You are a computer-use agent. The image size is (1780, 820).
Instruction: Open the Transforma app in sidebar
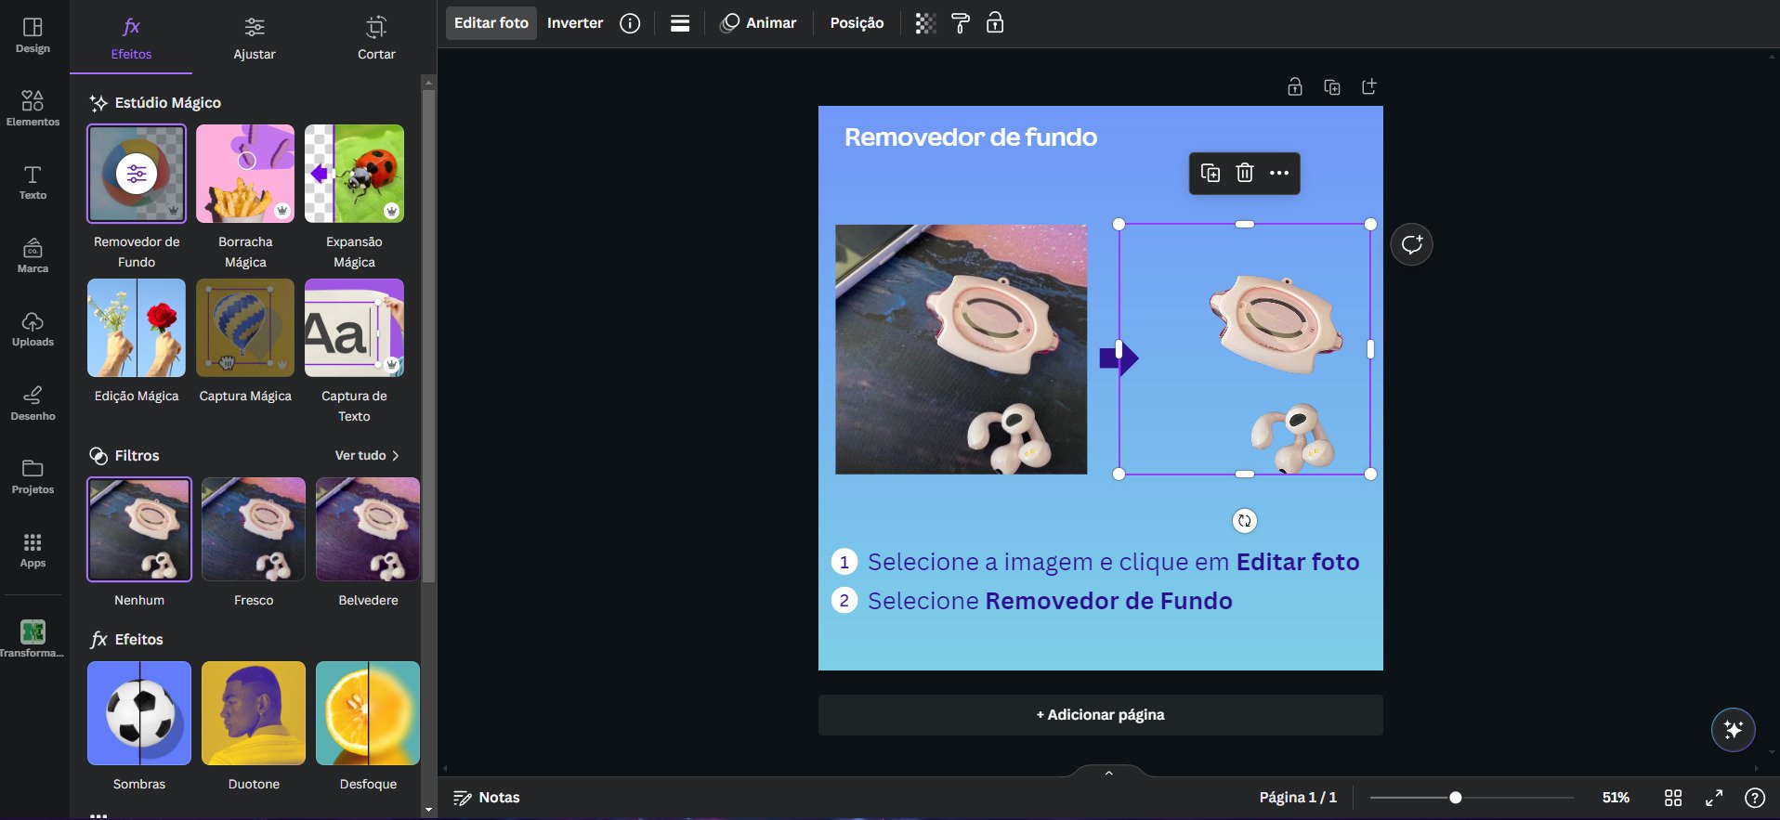[33, 639]
